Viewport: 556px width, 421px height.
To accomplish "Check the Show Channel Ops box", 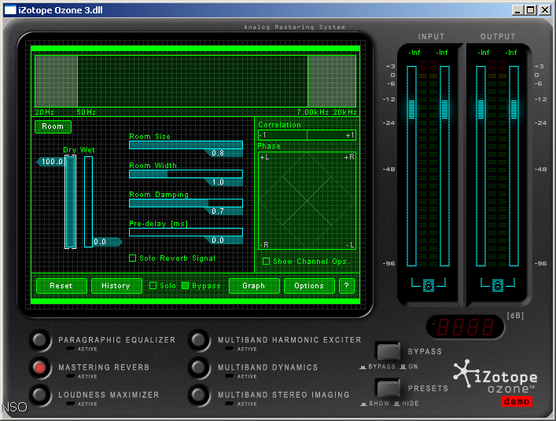I will pyautogui.click(x=266, y=262).
